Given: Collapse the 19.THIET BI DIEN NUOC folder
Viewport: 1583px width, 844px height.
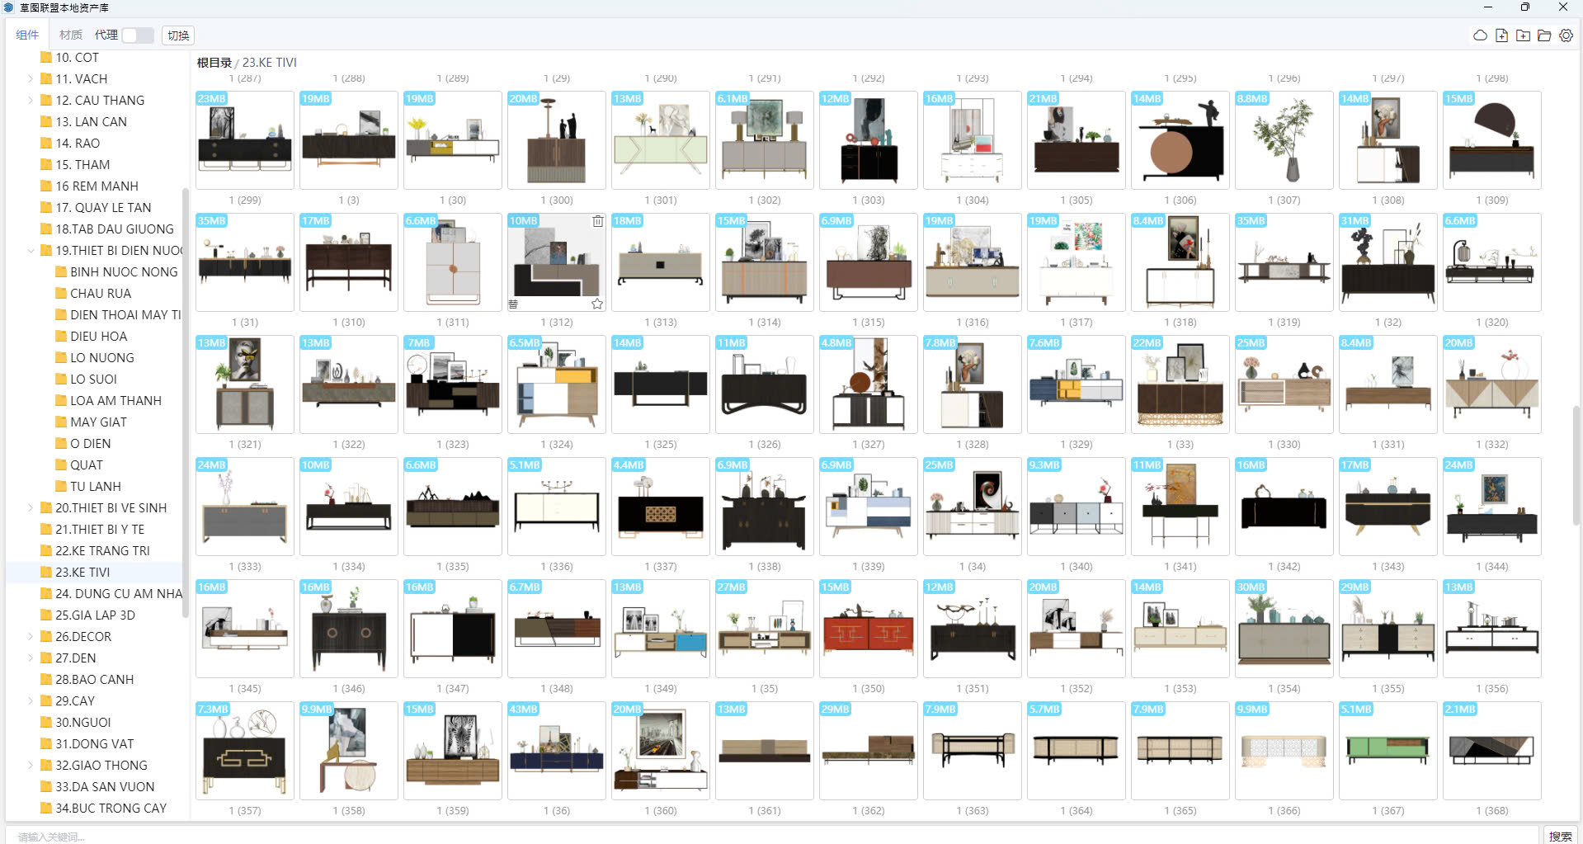Looking at the screenshot, I should click(x=31, y=251).
